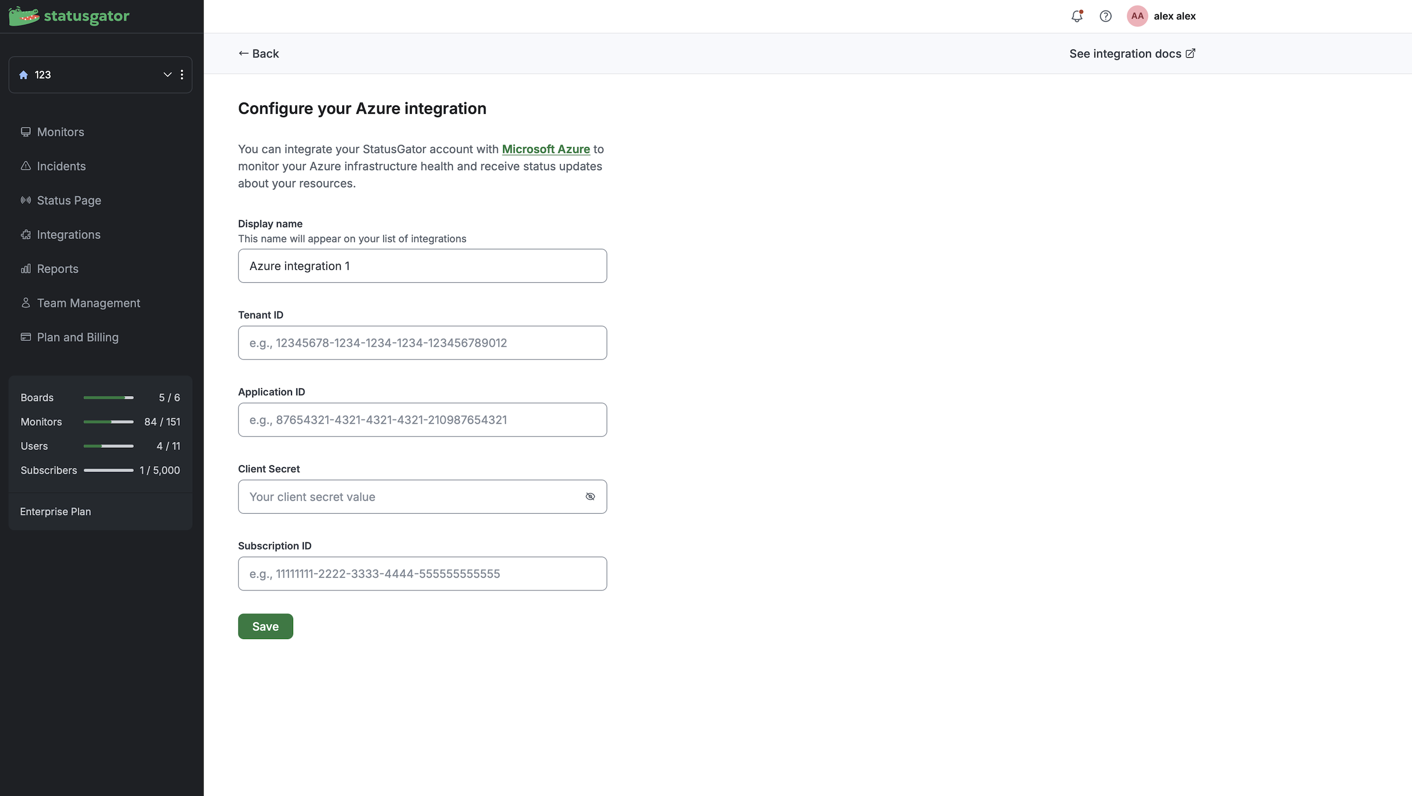
Task: Focus the Tenant ID input field
Action: (x=422, y=343)
